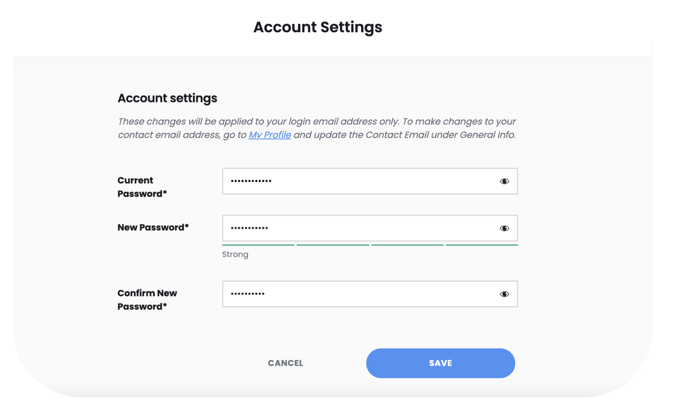This screenshot has width=681, height=403.
Task: Click the 'Account settings' section heading
Action: click(167, 98)
